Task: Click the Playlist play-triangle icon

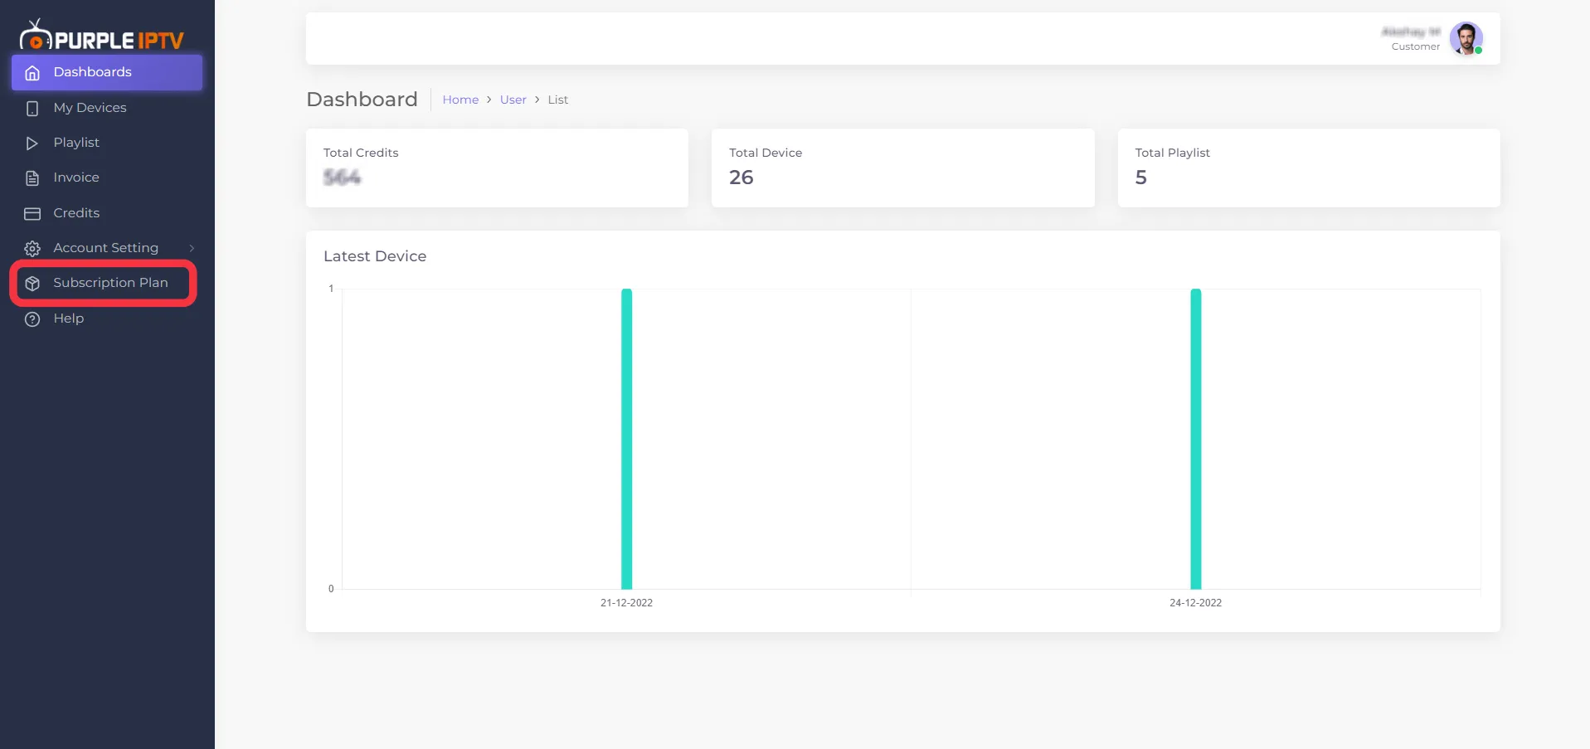Action: [32, 143]
